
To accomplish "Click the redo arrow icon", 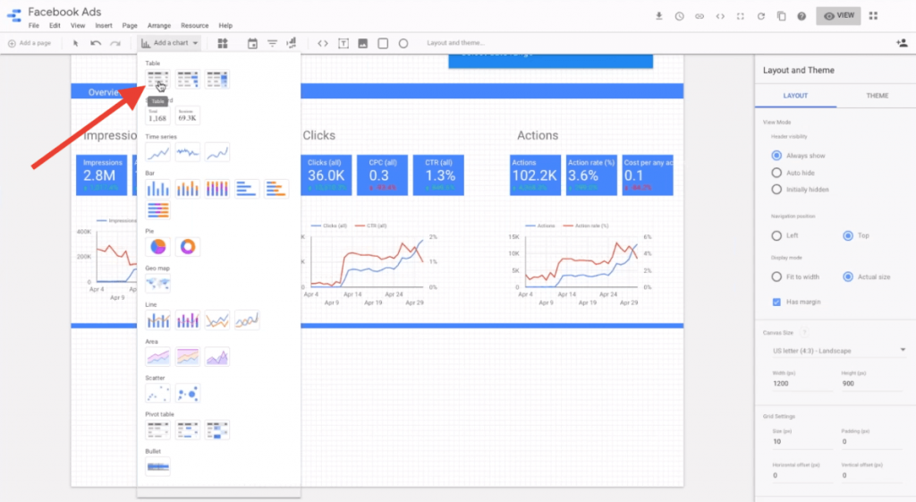I will pyautogui.click(x=115, y=43).
